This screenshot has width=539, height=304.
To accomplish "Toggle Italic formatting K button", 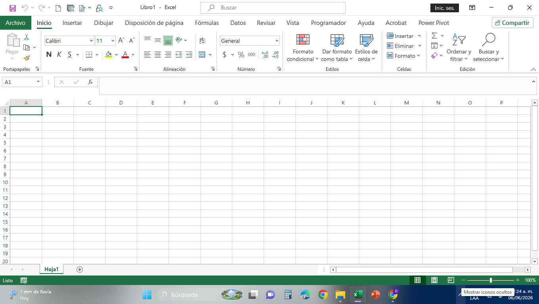I will point(59,54).
